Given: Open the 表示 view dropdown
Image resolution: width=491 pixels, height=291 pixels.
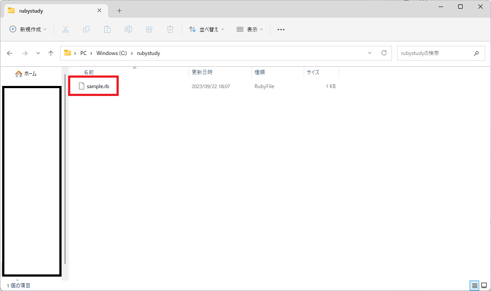Looking at the screenshot, I should click(x=250, y=29).
